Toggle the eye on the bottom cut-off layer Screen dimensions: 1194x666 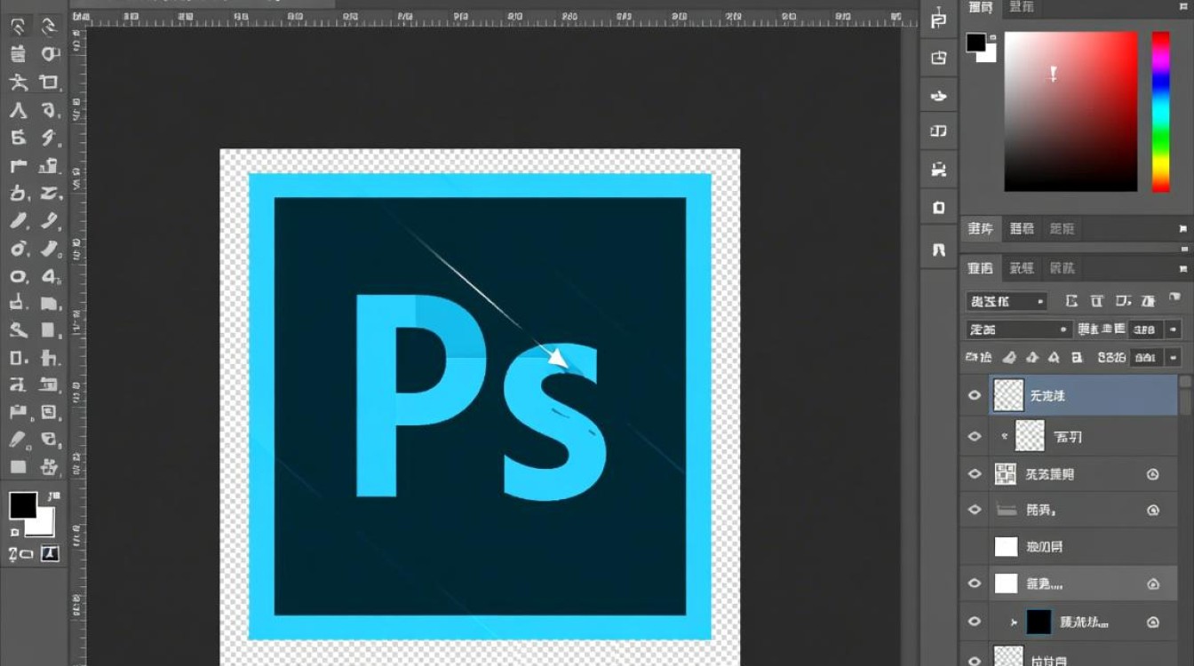975,659
